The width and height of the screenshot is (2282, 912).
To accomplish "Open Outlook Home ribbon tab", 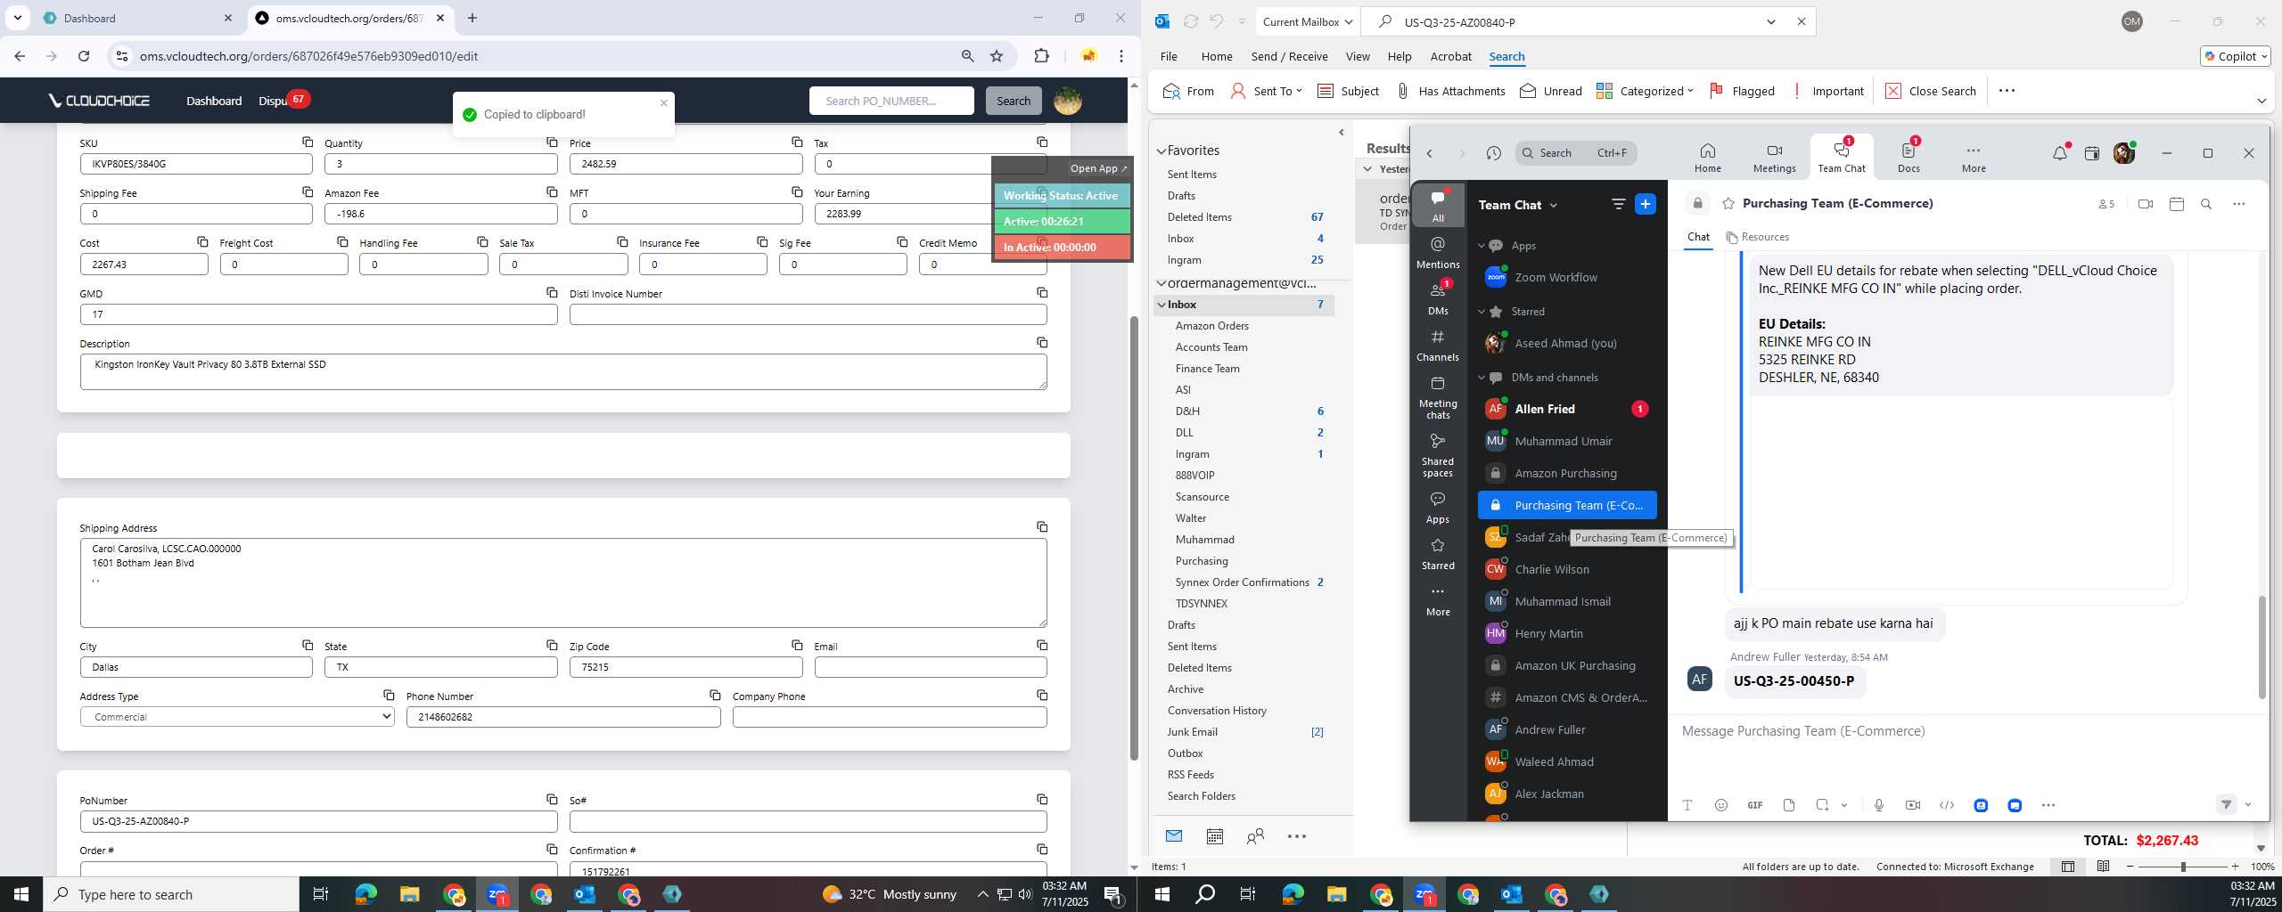I will coord(1216,56).
